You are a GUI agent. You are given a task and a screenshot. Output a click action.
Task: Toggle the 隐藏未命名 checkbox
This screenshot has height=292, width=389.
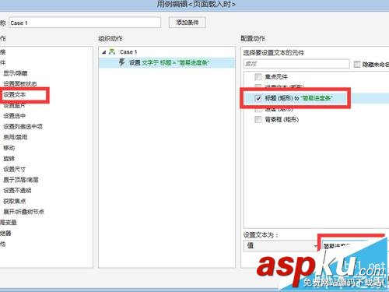[x=357, y=64]
